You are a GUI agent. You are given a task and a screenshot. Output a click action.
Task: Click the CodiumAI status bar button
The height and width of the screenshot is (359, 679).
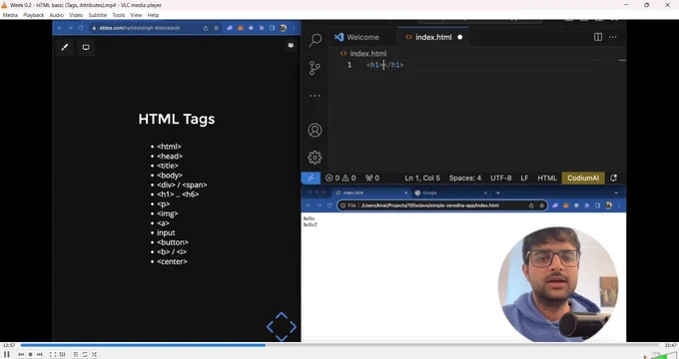[x=583, y=178]
